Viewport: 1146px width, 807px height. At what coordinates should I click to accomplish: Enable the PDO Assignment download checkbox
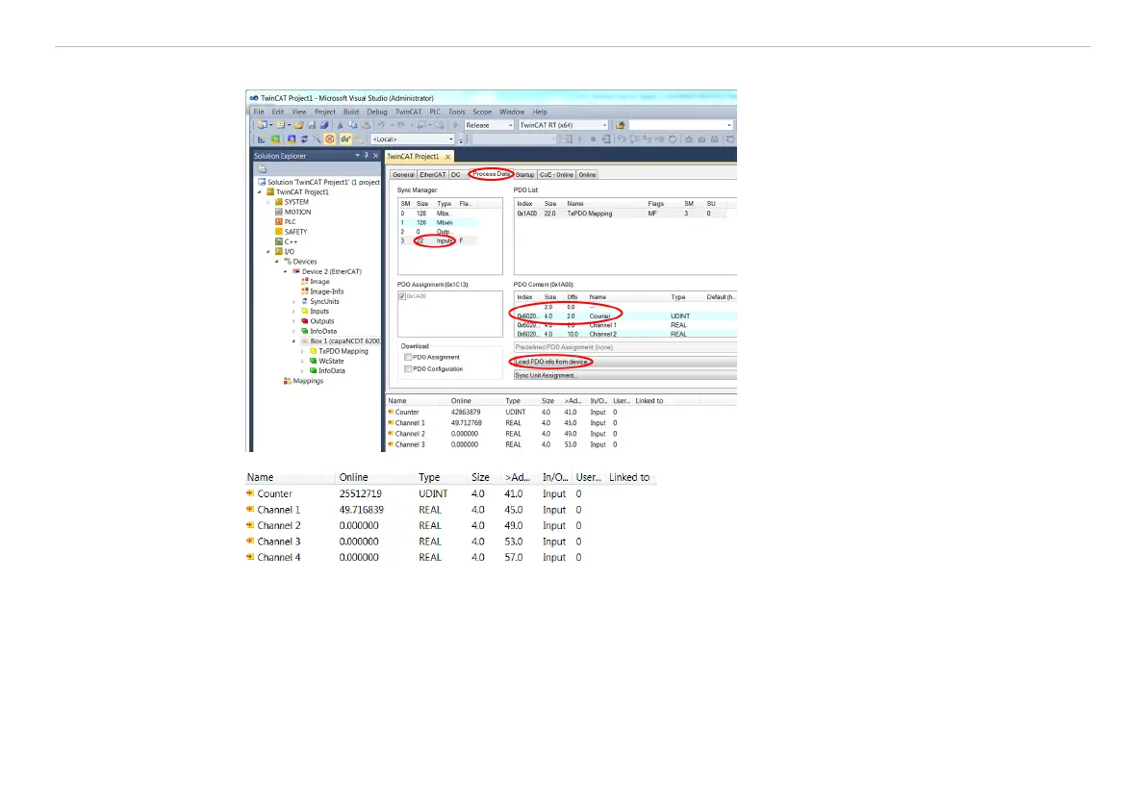tap(408, 357)
